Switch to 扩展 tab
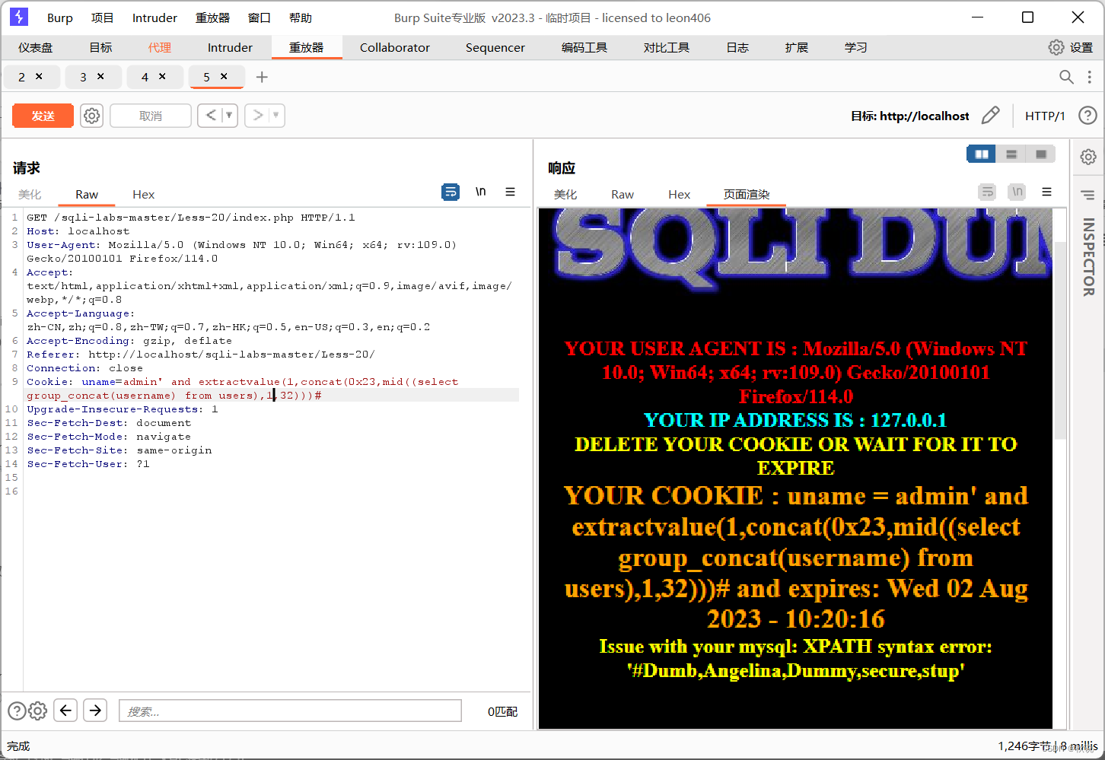The image size is (1105, 760). coord(797,47)
